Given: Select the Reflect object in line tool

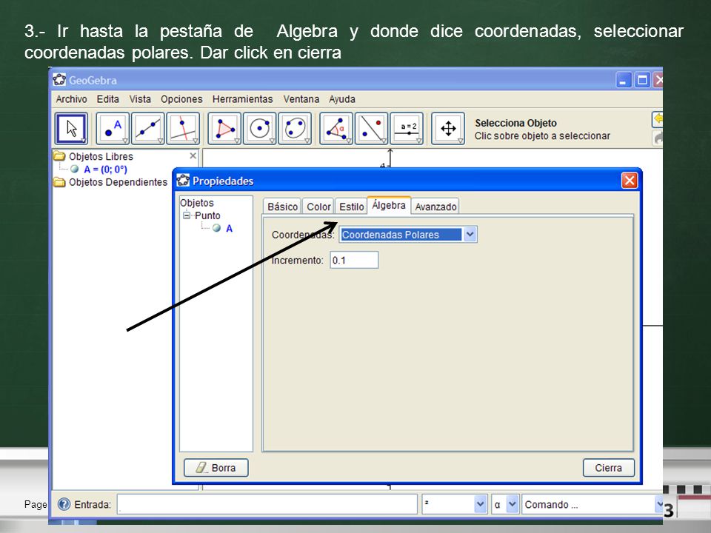Looking at the screenshot, I should coord(371,128).
